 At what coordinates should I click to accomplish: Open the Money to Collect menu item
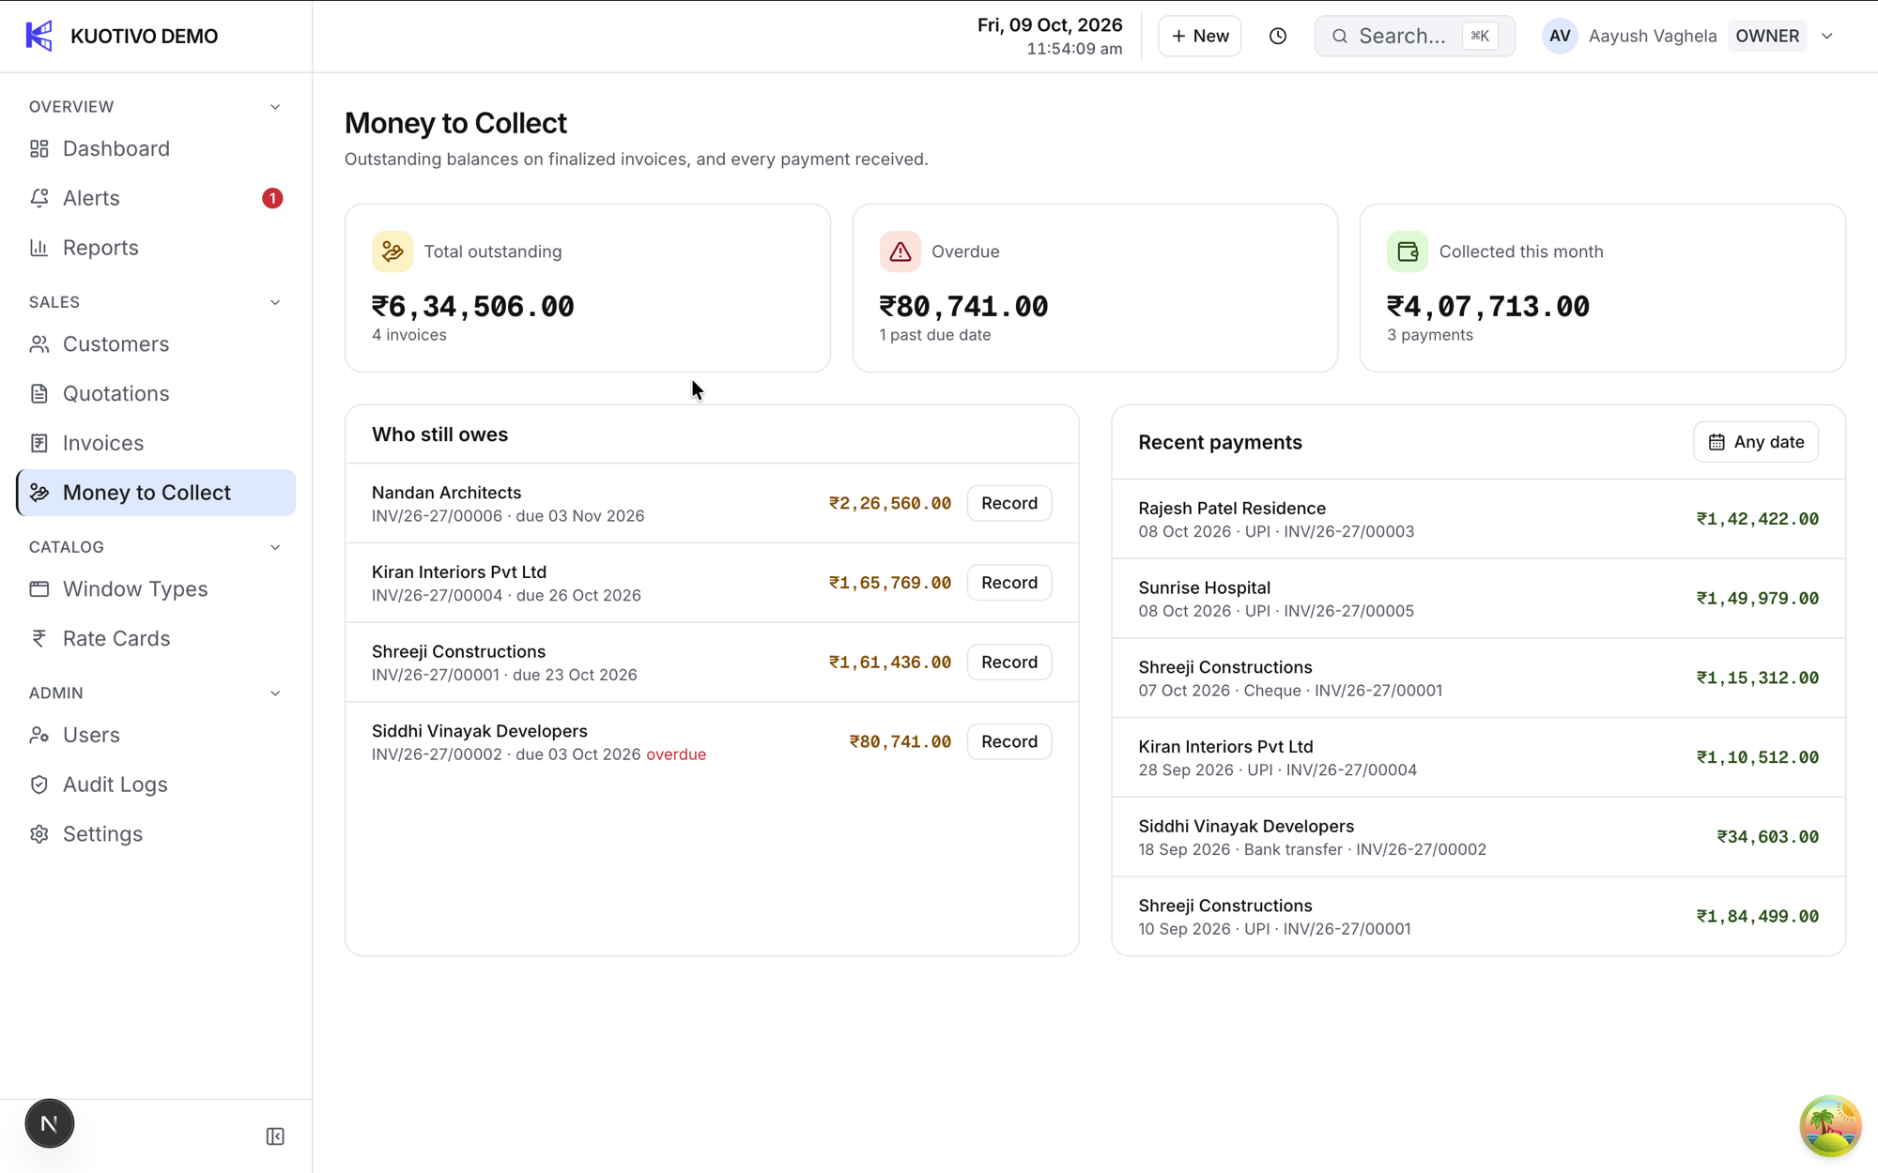click(156, 493)
